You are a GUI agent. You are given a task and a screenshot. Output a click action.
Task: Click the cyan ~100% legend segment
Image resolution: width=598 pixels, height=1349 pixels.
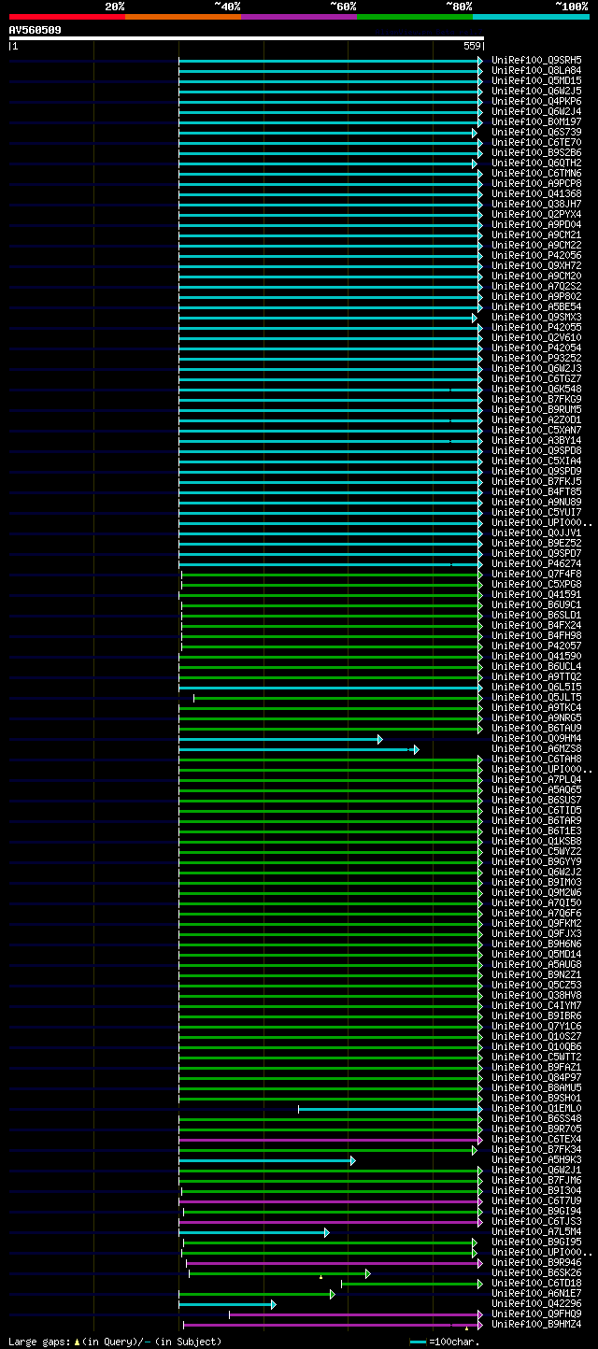530,17
